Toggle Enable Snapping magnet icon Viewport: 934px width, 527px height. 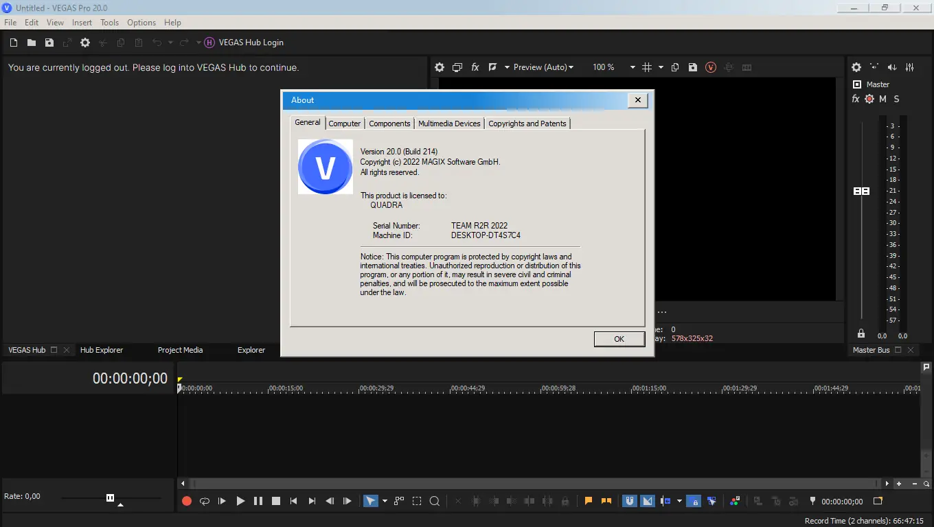(629, 502)
